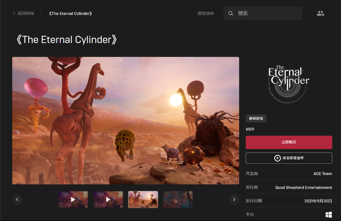Click developer name ACE Team
Image resolution: width=341 pixels, height=221 pixels.
point(322,174)
